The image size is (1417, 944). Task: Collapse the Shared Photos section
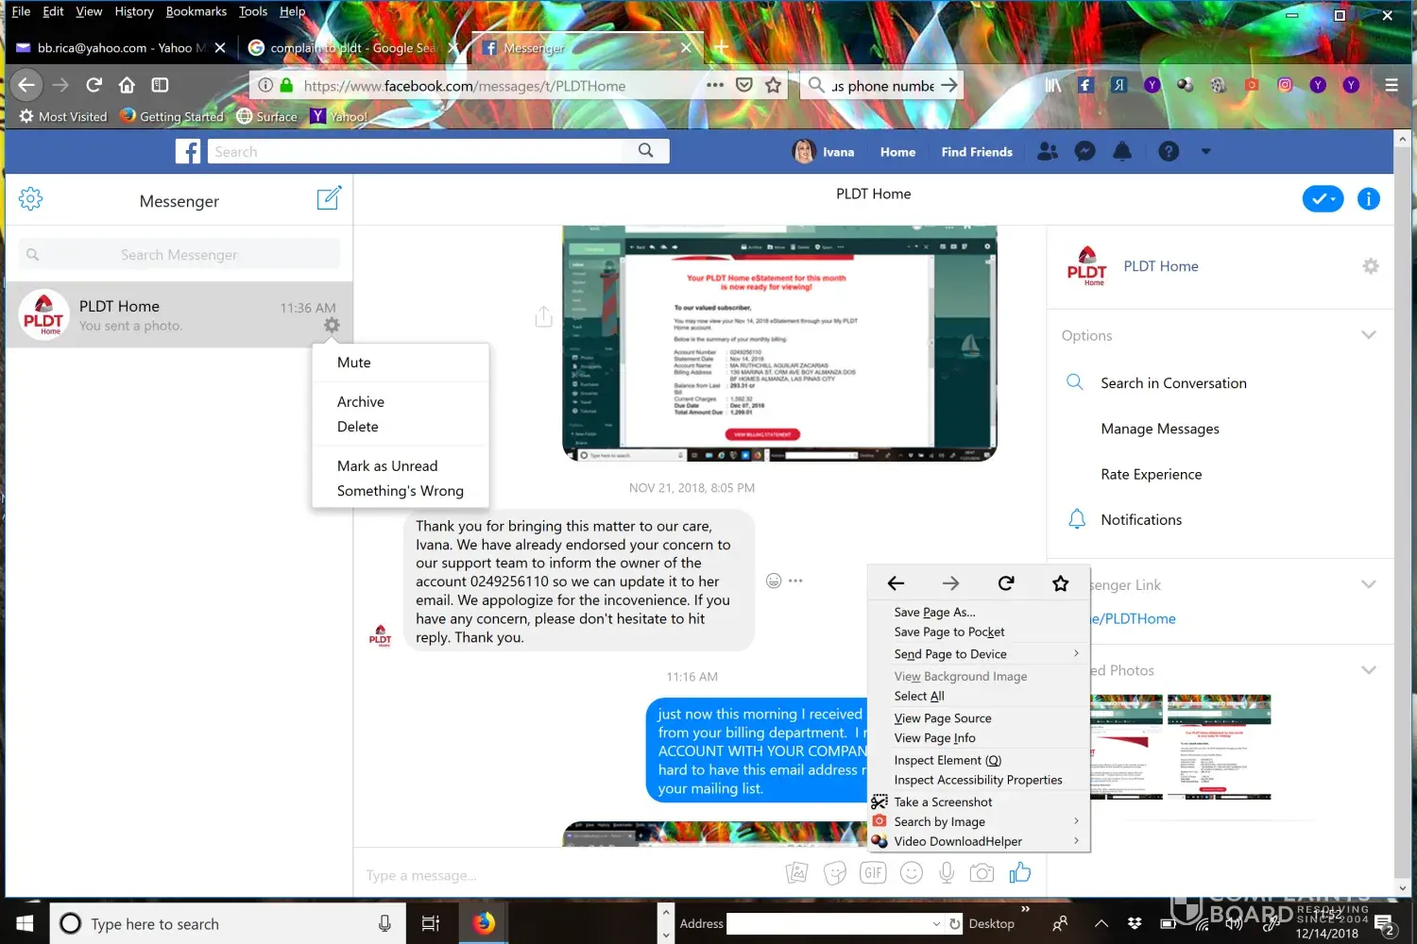point(1368,670)
